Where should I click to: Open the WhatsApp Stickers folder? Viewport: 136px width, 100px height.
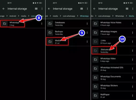(x=114, y=87)
